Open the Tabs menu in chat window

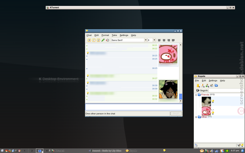[114, 35]
